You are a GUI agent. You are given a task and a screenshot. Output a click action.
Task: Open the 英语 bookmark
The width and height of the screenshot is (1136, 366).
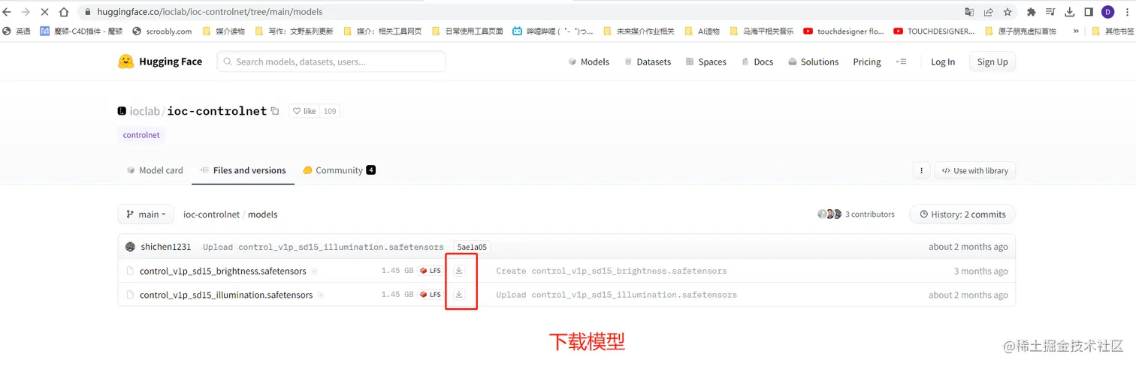[17, 31]
